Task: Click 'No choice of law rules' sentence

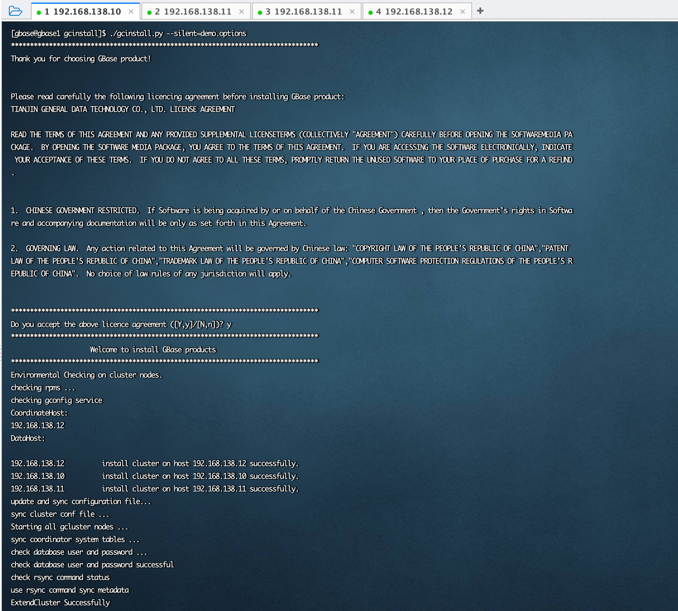Action: (189, 274)
